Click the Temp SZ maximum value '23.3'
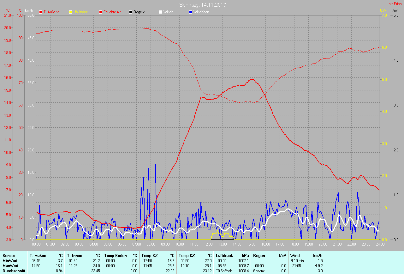The height and width of the screenshot is (274, 404). pos(171,266)
